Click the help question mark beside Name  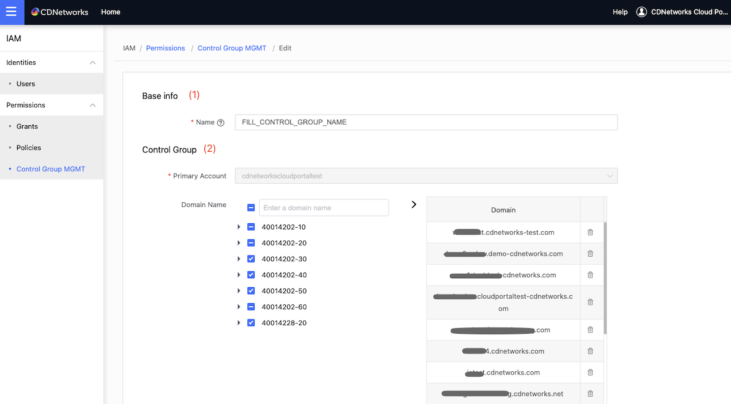[221, 122]
